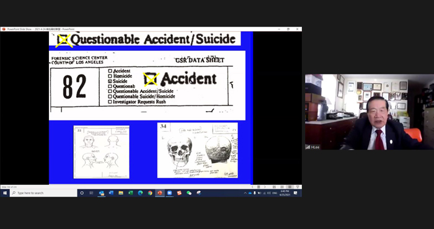Open File Explorer from the taskbar
434x229 pixels.
[121, 193]
